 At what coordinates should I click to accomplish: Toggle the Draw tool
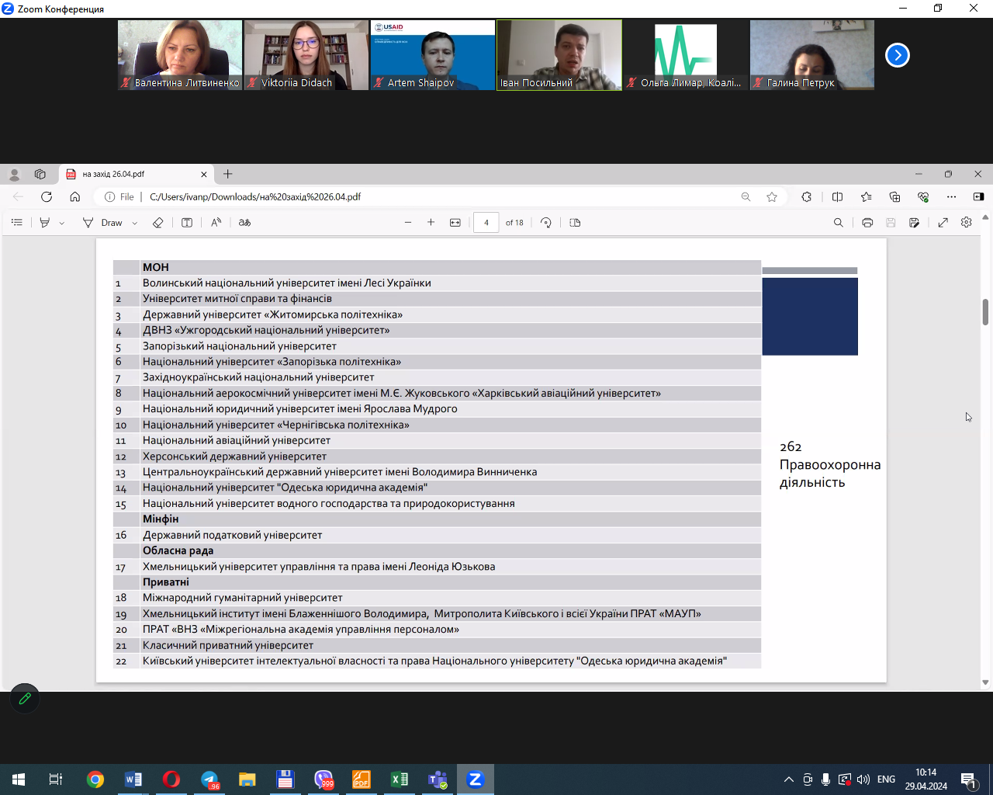(x=103, y=223)
